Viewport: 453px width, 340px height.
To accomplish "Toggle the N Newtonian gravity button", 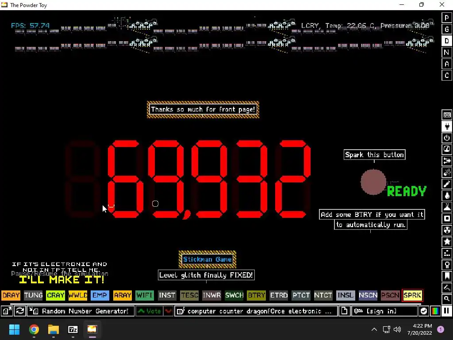I will point(447,53).
